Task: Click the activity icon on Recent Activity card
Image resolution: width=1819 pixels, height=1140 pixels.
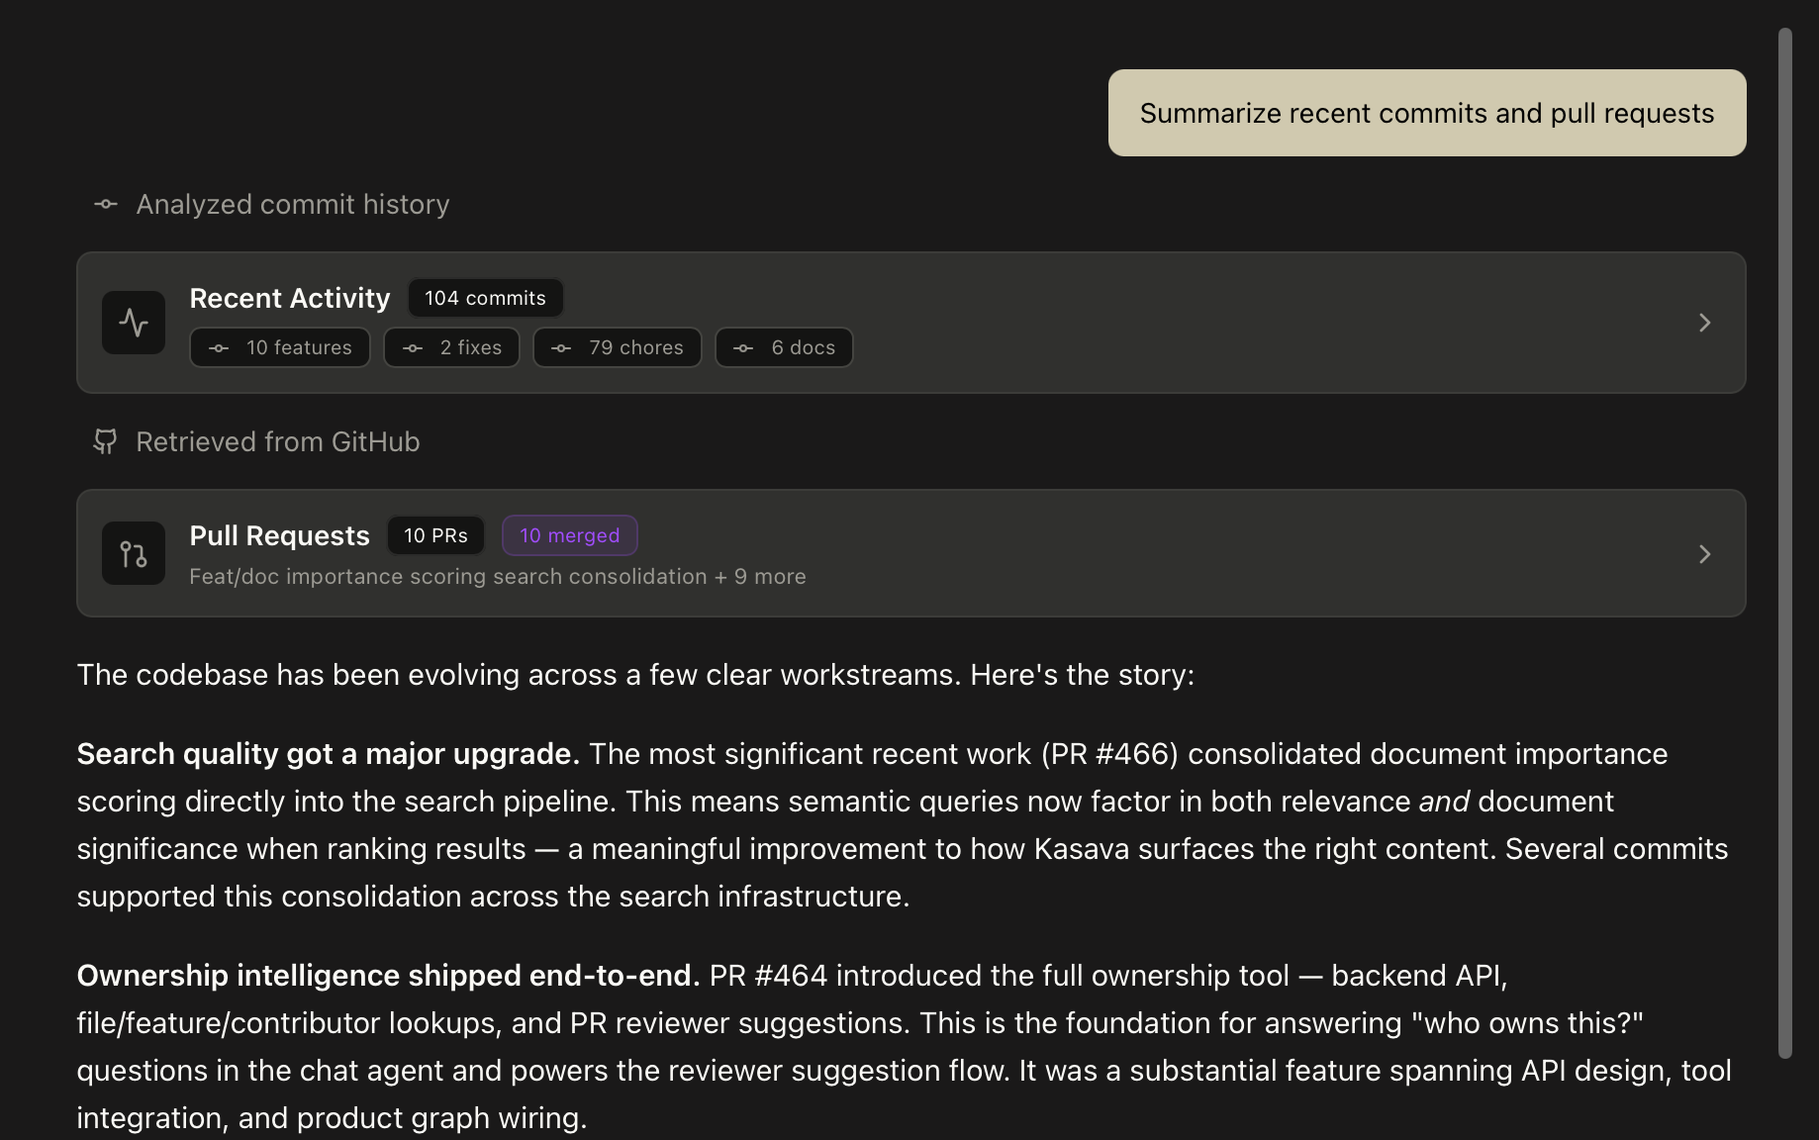Action: coord(133,322)
